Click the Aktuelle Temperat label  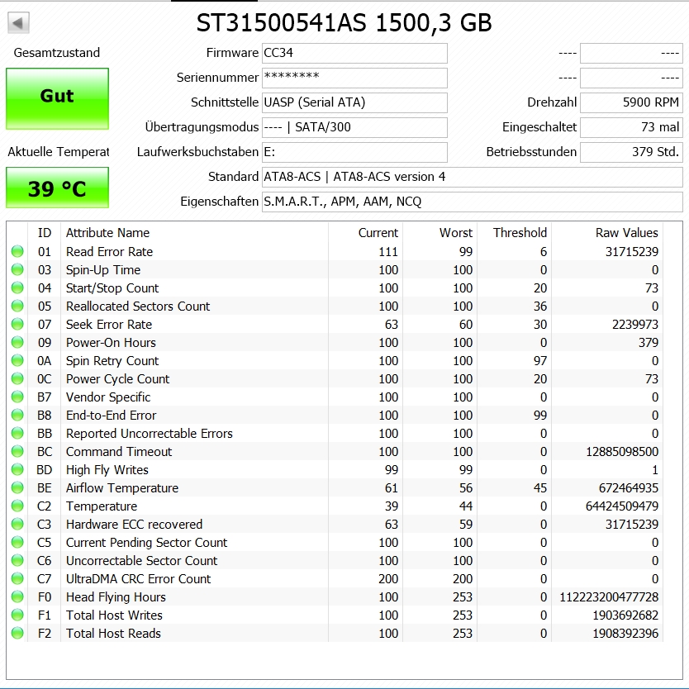point(58,152)
